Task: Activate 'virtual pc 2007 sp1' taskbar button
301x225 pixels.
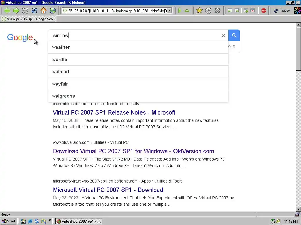Action: pyautogui.click(x=79, y=221)
